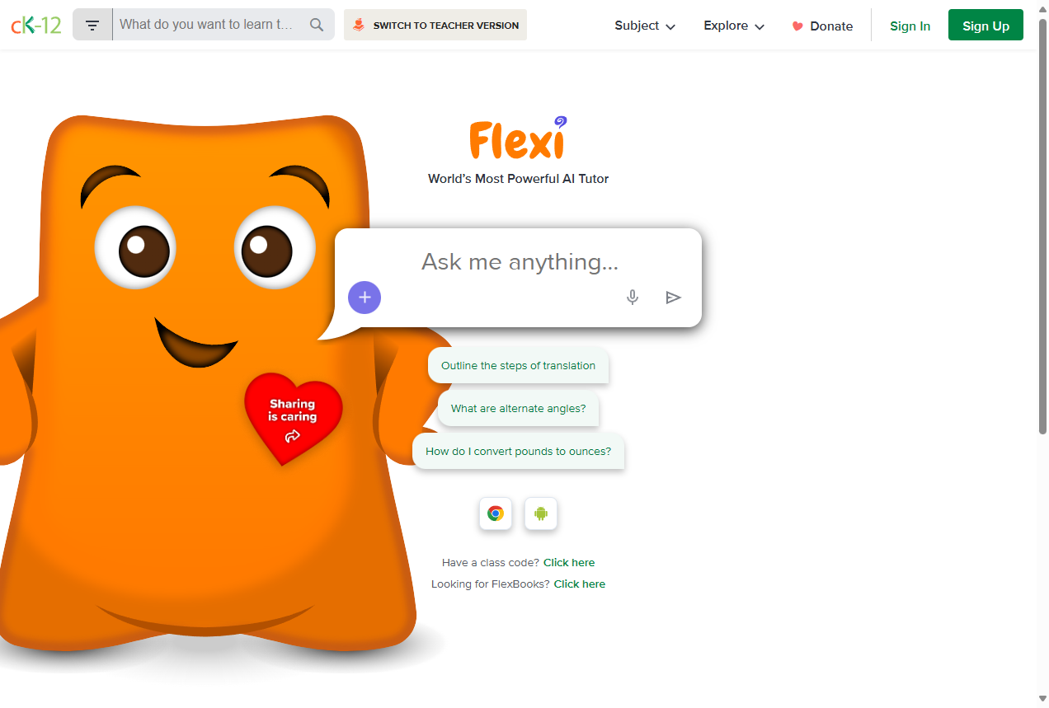The height and width of the screenshot is (708, 1049).
Task: Switch to teacher version
Action: [x=435, y=25]
